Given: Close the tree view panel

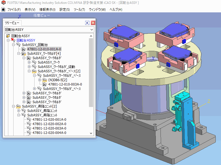Looking at the screenshot, I should (x=93, y=23).
